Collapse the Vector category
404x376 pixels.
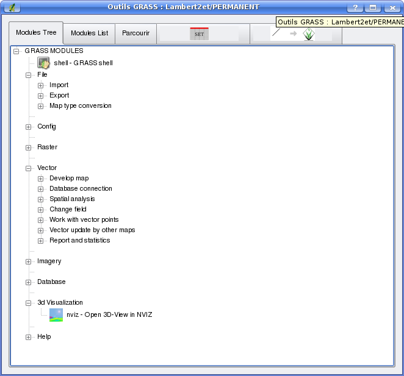coord(29,168)
